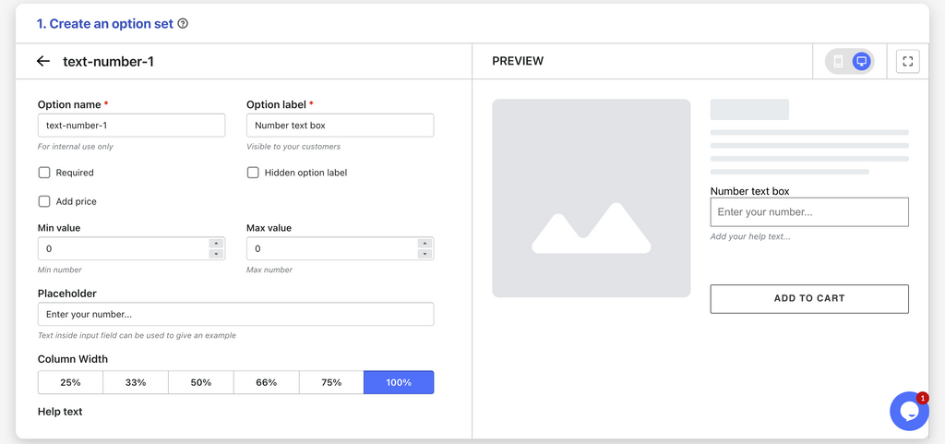Decrease the Min value with down arrow
Image resolution: width=945 pixels, height=444 pixels.
tap(216, 254)
